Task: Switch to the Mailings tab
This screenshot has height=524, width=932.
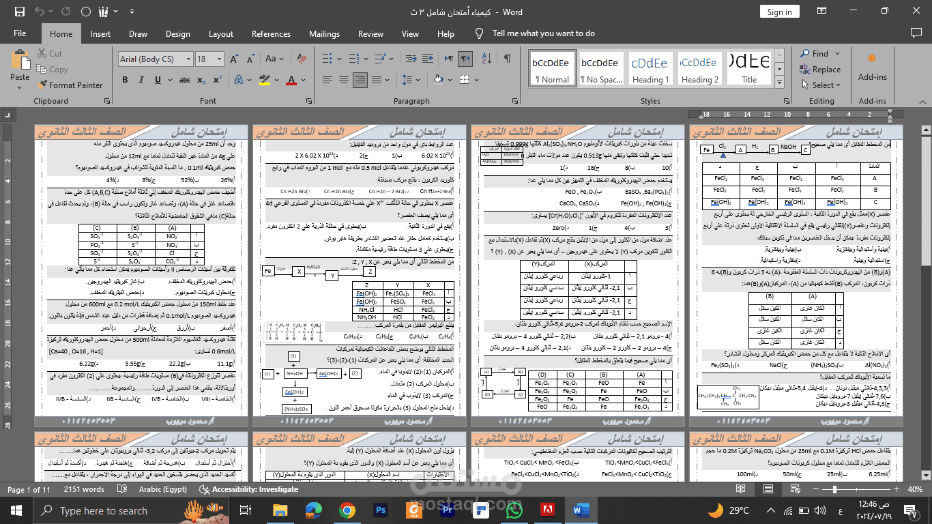Action: pos(324,33)
